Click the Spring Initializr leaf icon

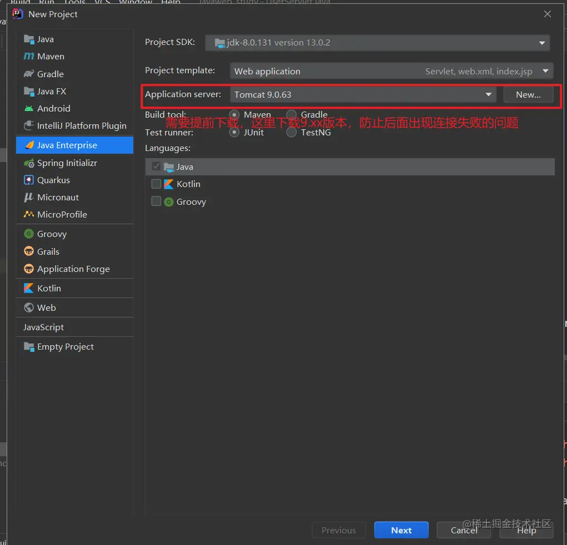click(28, 163)
